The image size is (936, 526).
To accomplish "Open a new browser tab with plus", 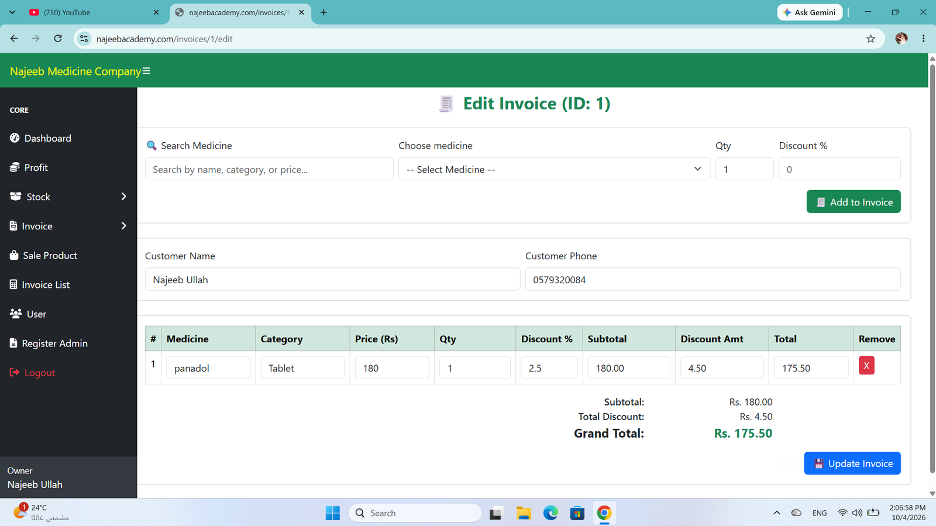I will point(324,12).
